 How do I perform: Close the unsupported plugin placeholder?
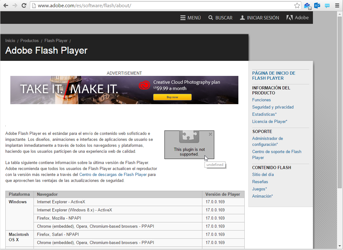coord(210,134)
